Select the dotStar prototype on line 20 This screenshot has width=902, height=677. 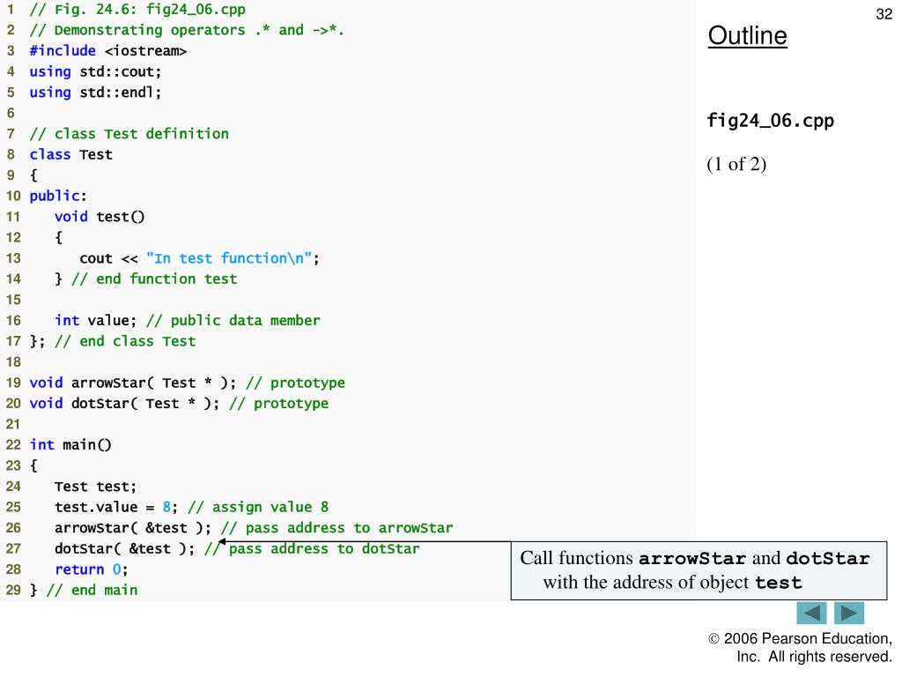point(124,403)
